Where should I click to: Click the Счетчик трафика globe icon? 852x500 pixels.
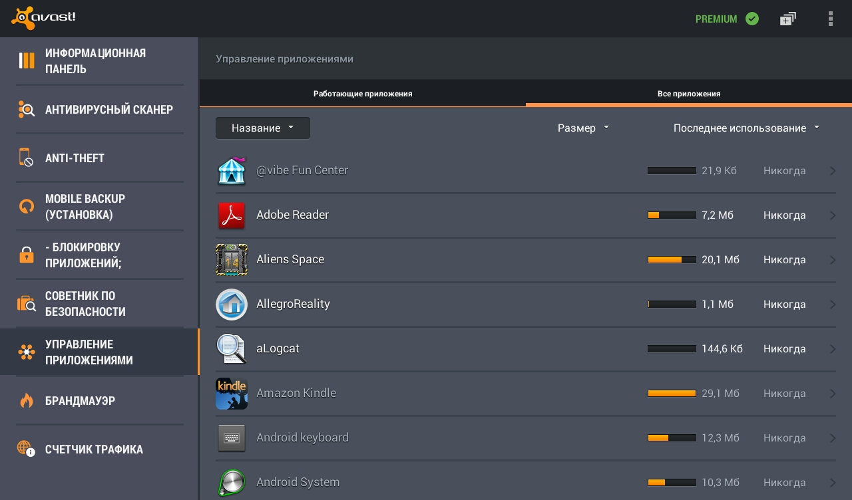pyautogui.click(x=27, y=449)
